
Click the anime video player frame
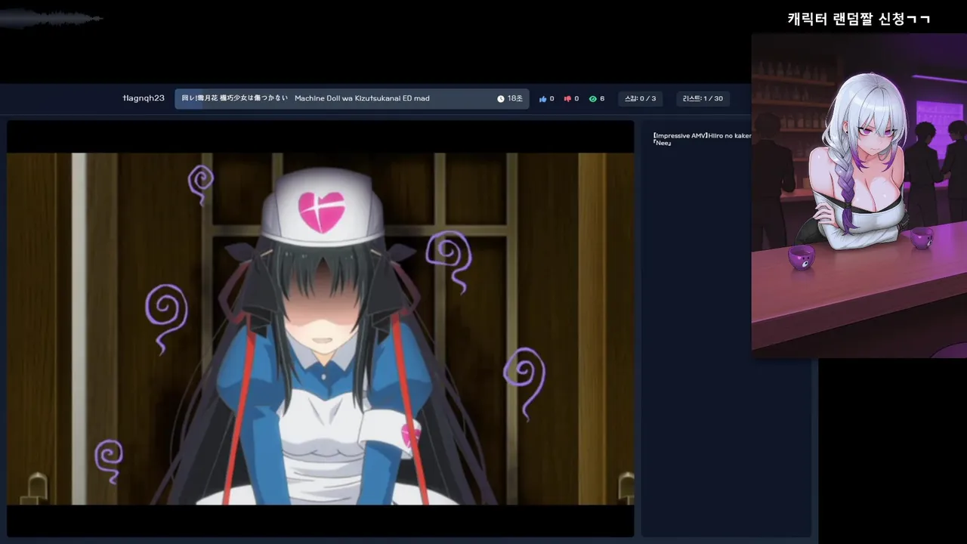[320, 329]
